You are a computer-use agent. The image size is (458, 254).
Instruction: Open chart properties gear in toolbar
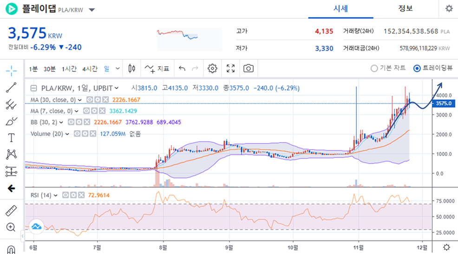(x=212, y=68)
